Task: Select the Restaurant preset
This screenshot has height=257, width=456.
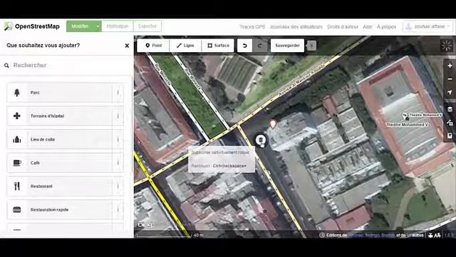Action: coord(59,186)
